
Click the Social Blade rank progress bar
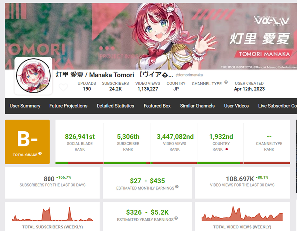80,163
